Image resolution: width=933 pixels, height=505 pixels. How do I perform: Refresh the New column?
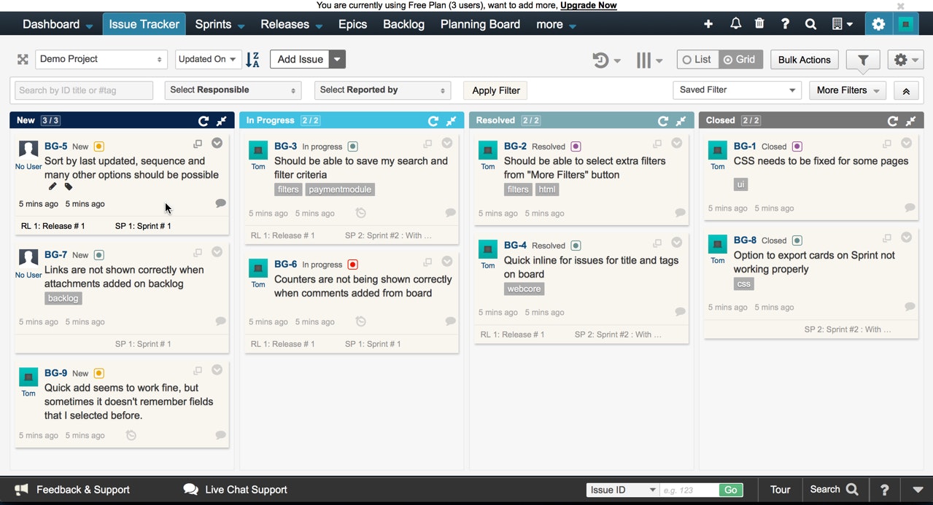[x=204, y=121]
